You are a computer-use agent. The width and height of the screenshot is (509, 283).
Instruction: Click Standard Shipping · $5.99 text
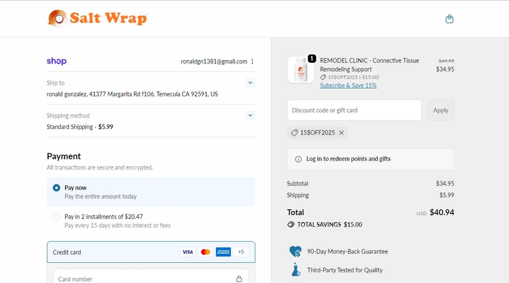click(80, 127)
